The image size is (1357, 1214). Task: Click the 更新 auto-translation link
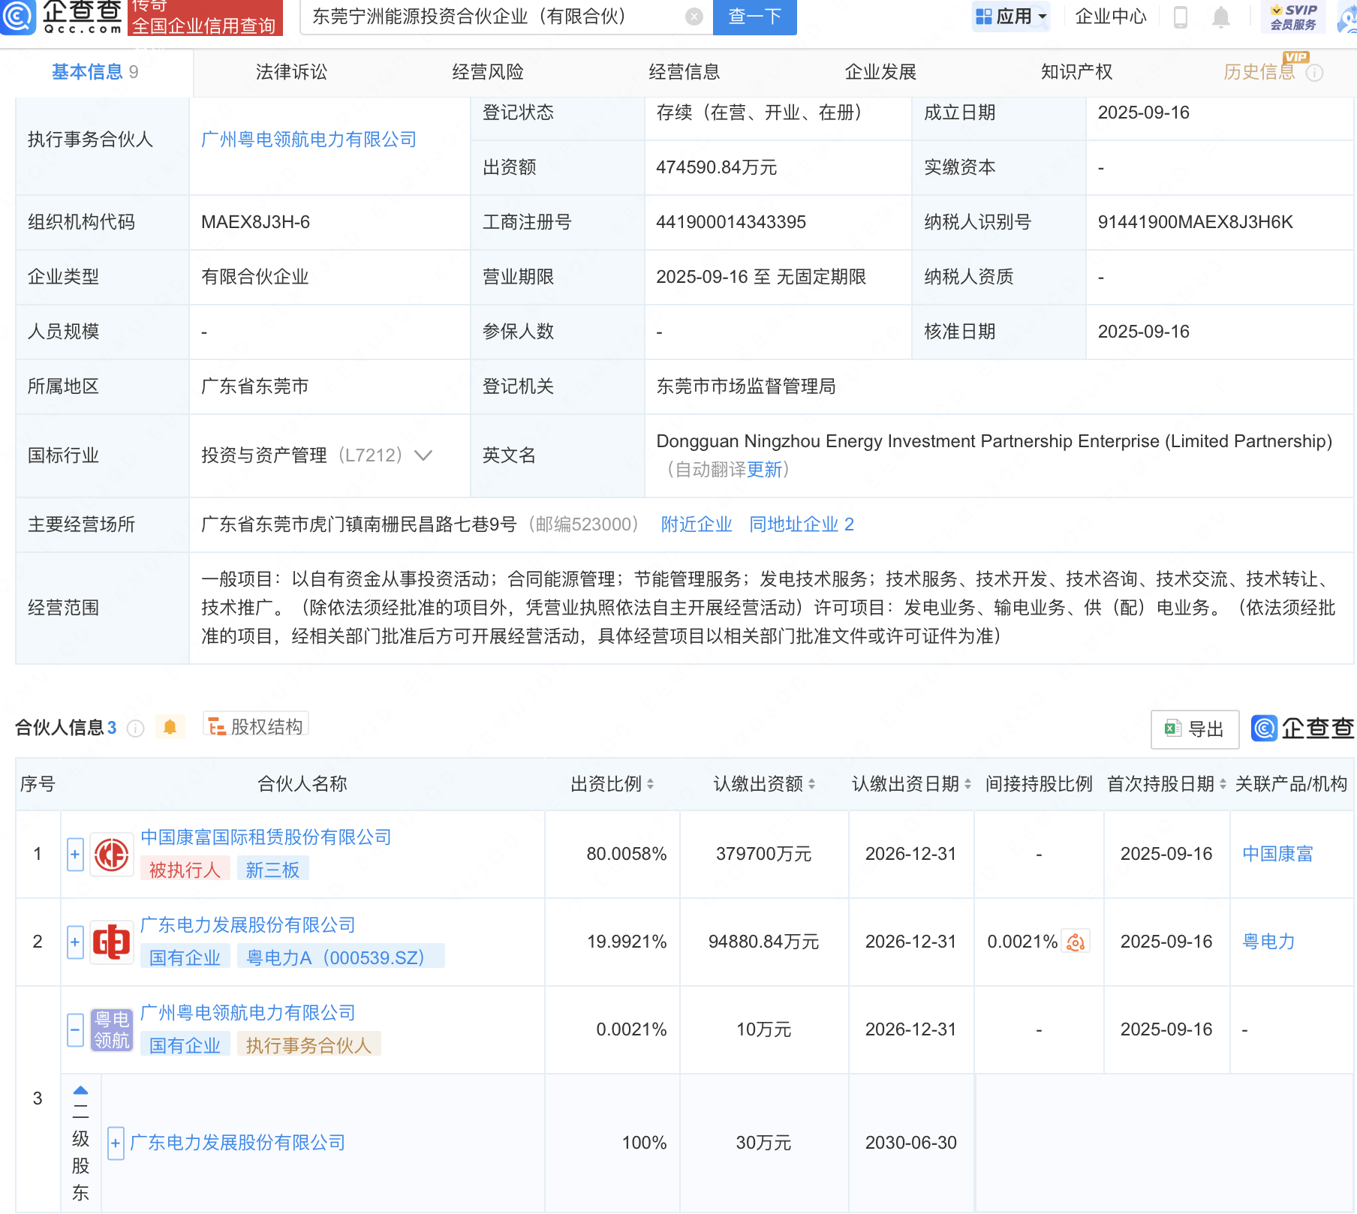pos(764,470)
